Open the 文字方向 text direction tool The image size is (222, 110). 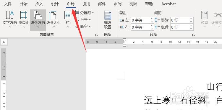point(10,19)
